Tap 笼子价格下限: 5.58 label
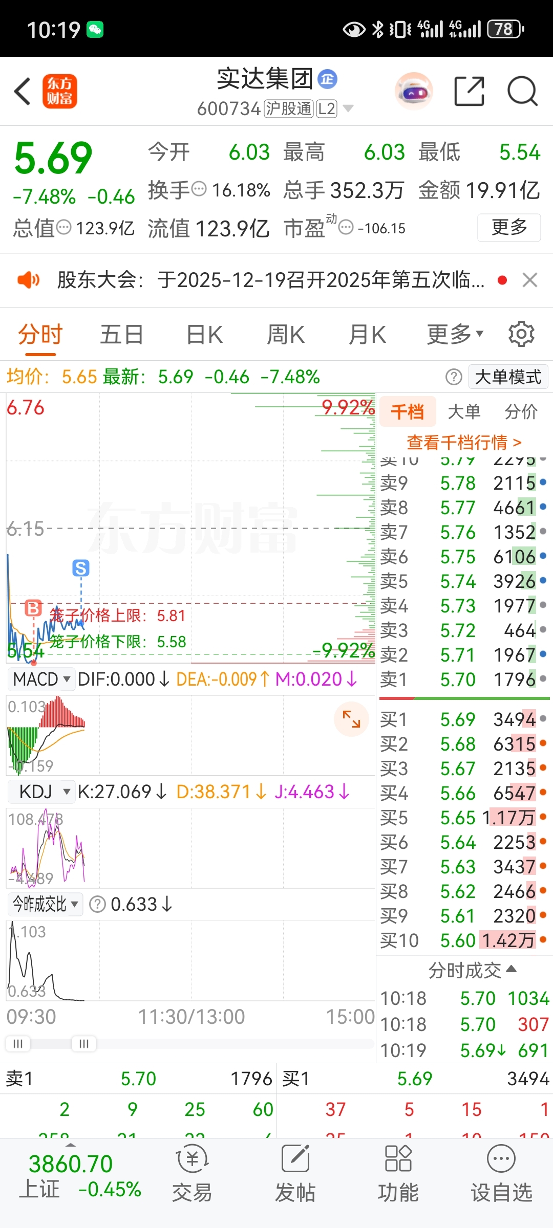 (117, 642)
